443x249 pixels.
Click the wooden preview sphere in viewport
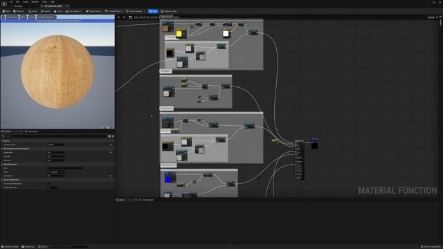tap(57, 72)
